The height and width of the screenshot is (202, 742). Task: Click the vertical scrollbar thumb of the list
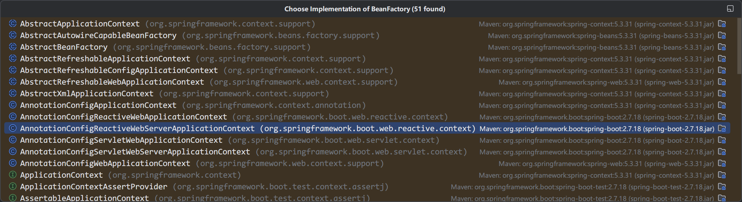tap(739, 46)
